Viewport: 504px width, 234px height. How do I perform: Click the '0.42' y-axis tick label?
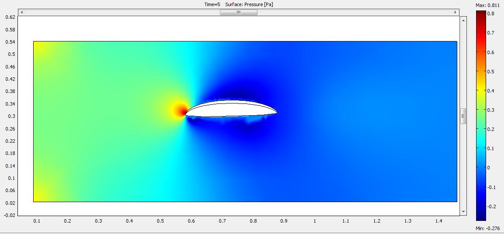pyautogui.click(x=10, y=79)
